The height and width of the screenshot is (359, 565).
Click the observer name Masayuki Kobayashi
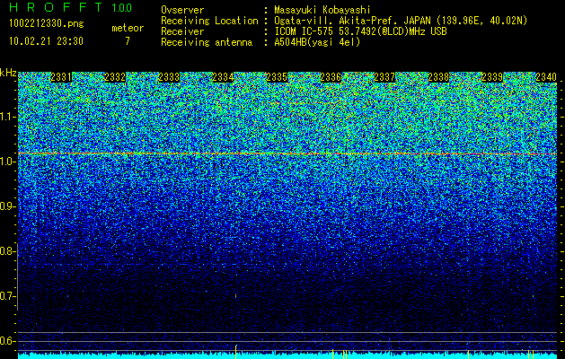click(322, 10)
